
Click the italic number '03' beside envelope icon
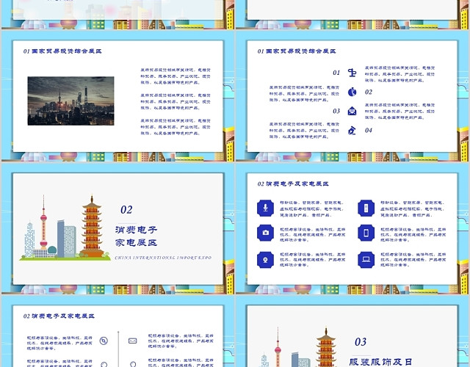tap(336, 111)
